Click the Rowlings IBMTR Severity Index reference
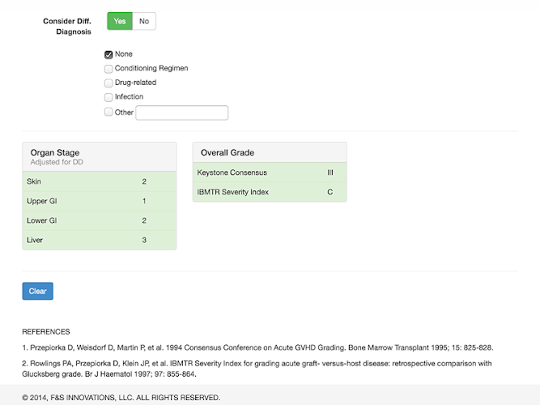The image size is (540, 405). click(257, 369)
